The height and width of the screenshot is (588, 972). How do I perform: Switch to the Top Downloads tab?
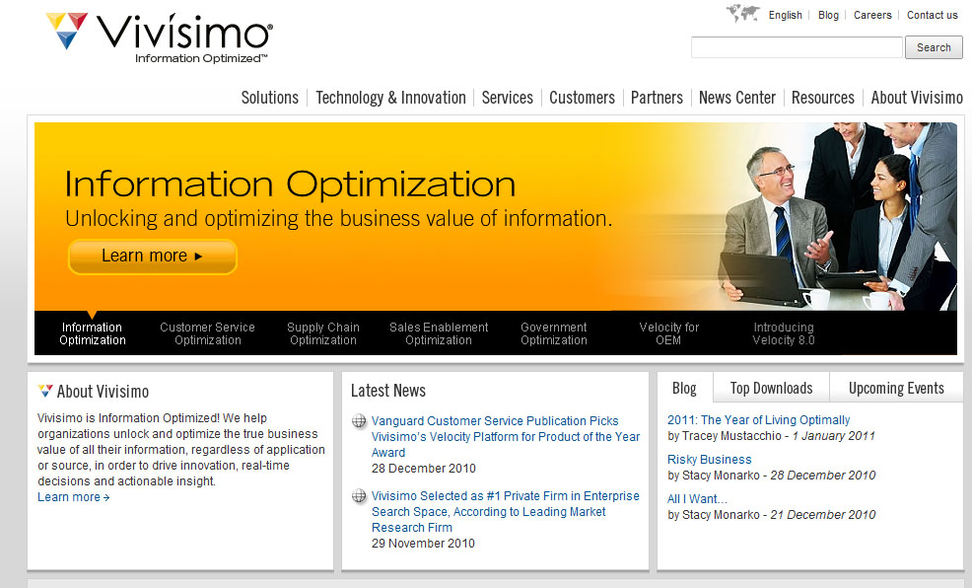(771, 389)
